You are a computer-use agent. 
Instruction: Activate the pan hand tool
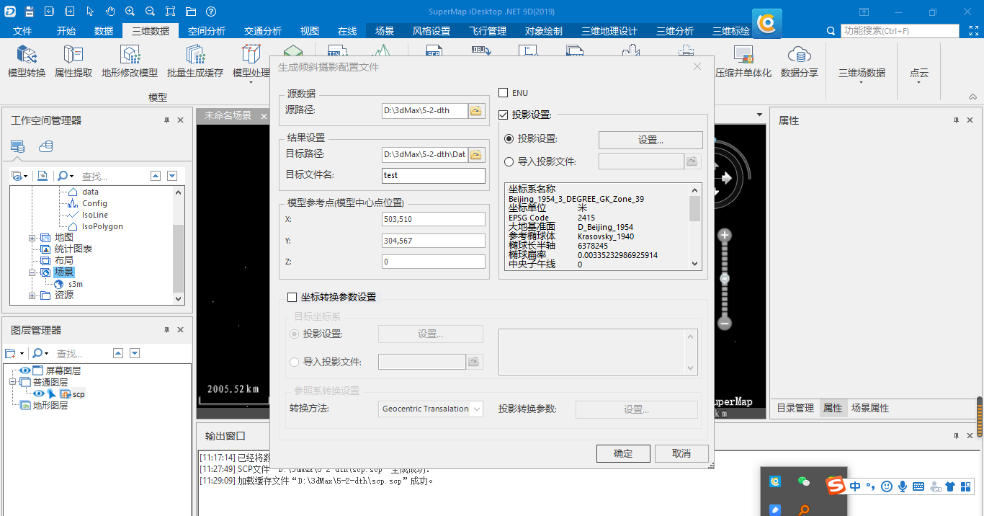point(110,12)
